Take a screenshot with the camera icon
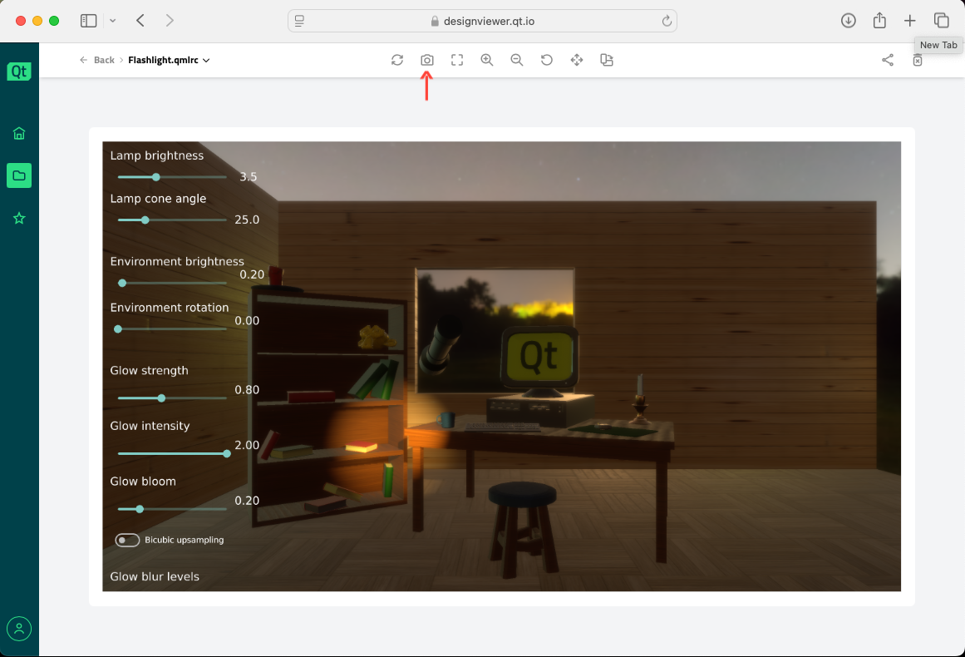Image resolution: width=965 pixels, height=657 pixels. pos(427,60)
